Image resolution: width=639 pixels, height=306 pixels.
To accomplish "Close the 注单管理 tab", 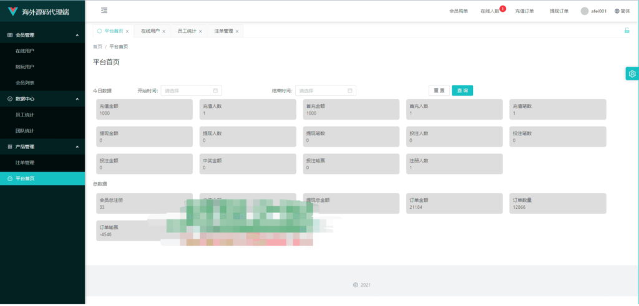I will point(237,31).
